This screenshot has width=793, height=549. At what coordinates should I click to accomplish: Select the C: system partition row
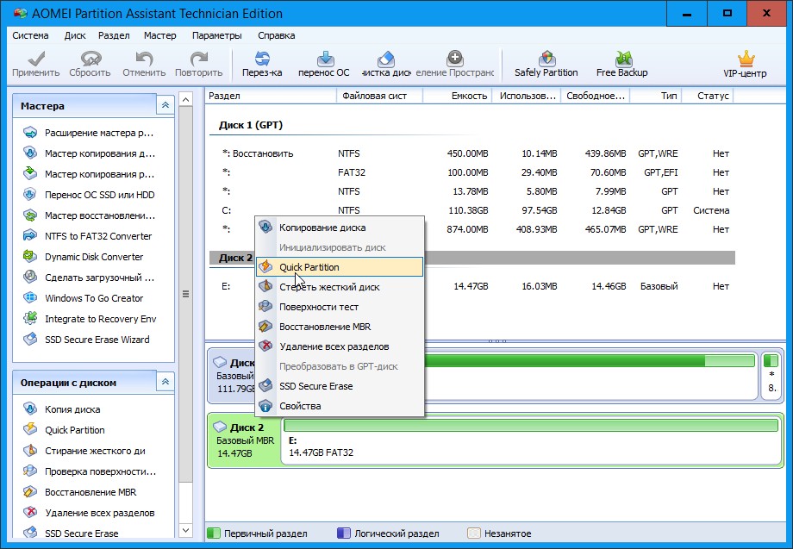point(472,210)
